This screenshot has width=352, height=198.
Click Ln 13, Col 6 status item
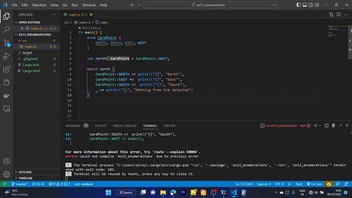[244, 184]
